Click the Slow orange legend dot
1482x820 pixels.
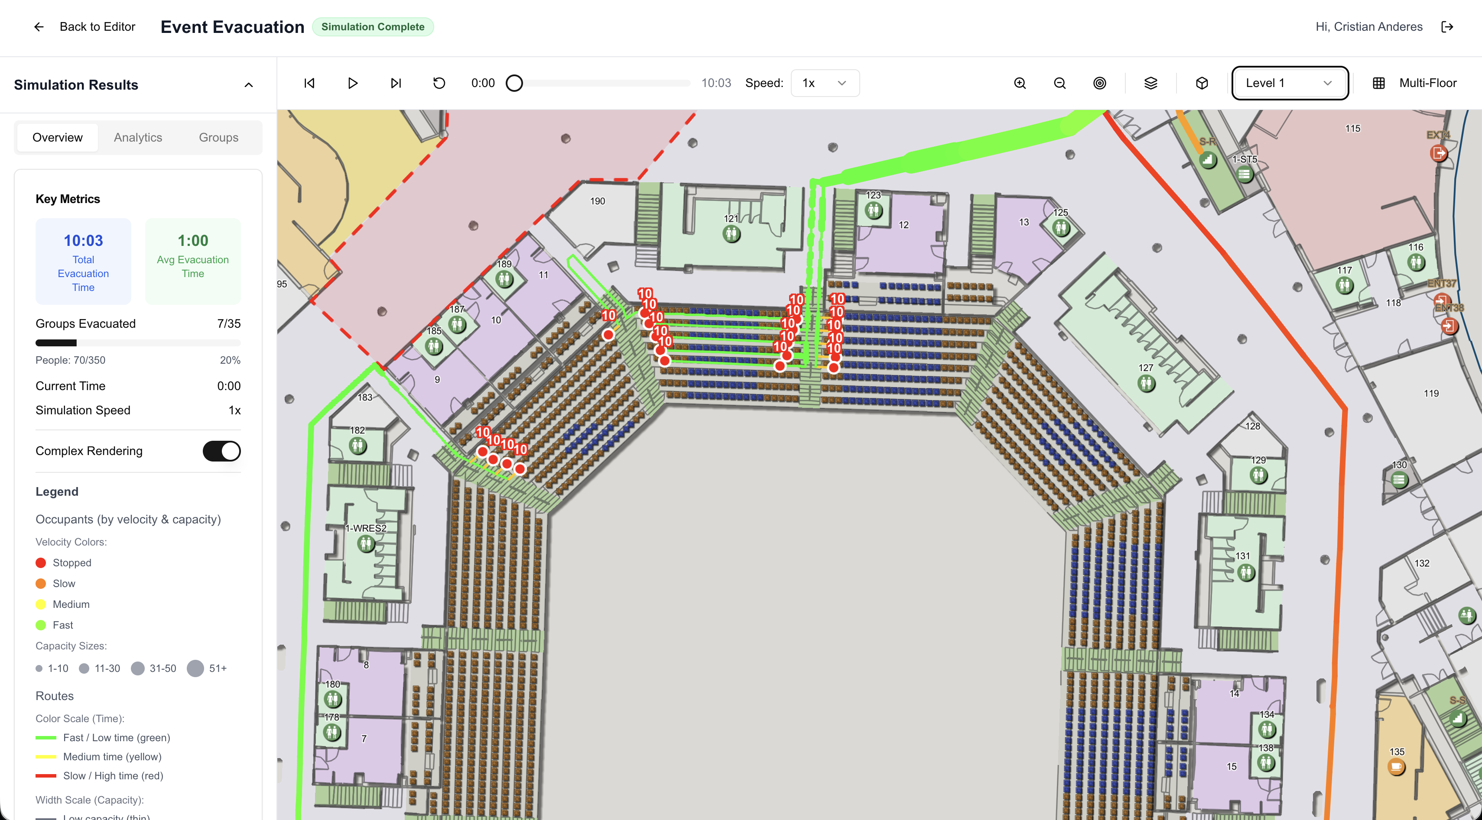(x=41, y=583)
